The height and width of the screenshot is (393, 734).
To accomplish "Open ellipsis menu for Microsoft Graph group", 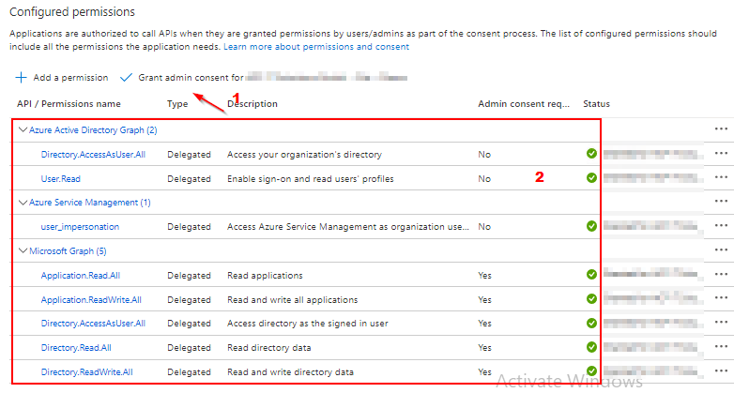I will point(721,250).
